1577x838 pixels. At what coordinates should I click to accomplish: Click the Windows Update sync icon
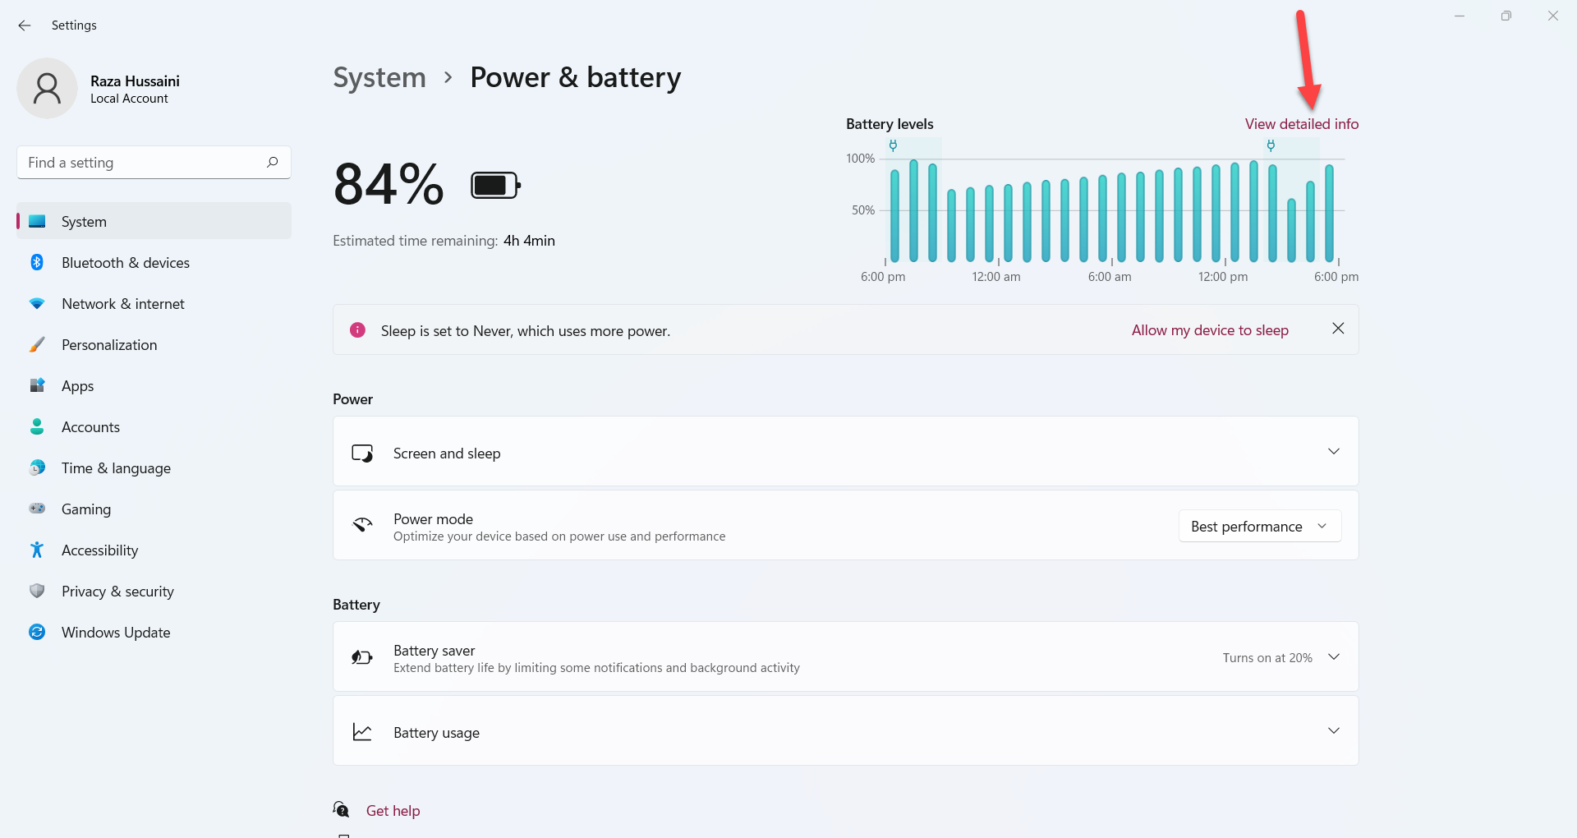37,633
